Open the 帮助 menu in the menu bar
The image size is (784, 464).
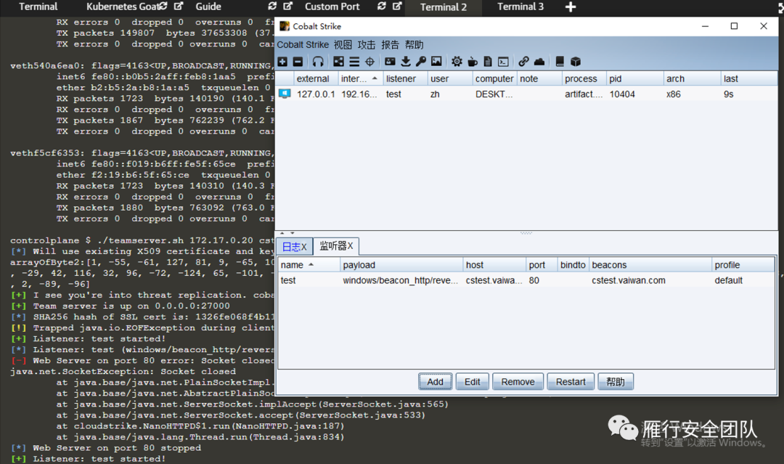point(414,44)
